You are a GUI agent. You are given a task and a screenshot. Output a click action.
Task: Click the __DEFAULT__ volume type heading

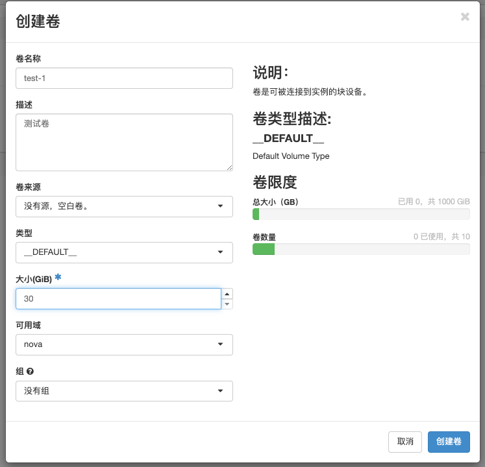pyautogui.click(x=288, y=138)
